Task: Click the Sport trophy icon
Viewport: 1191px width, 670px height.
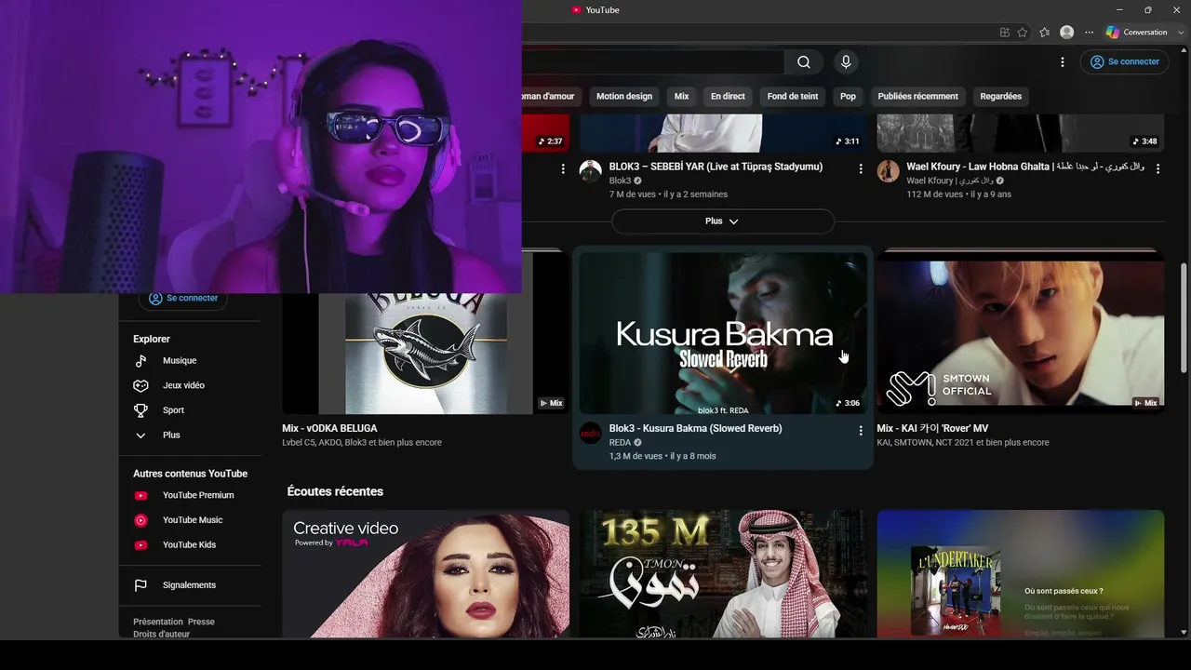Action: pyautogui.click(x=141, y=410)
